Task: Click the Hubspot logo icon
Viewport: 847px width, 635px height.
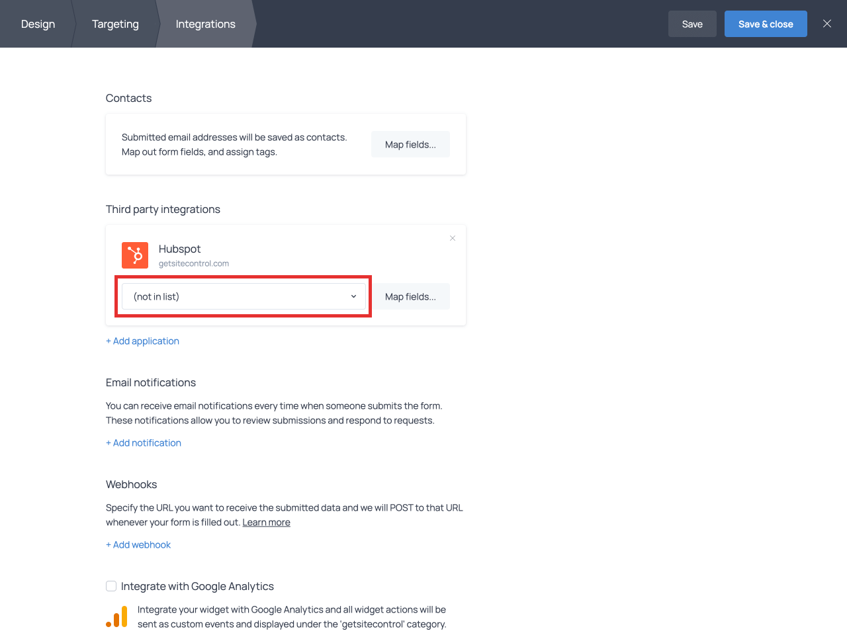Action: point(135,255)
